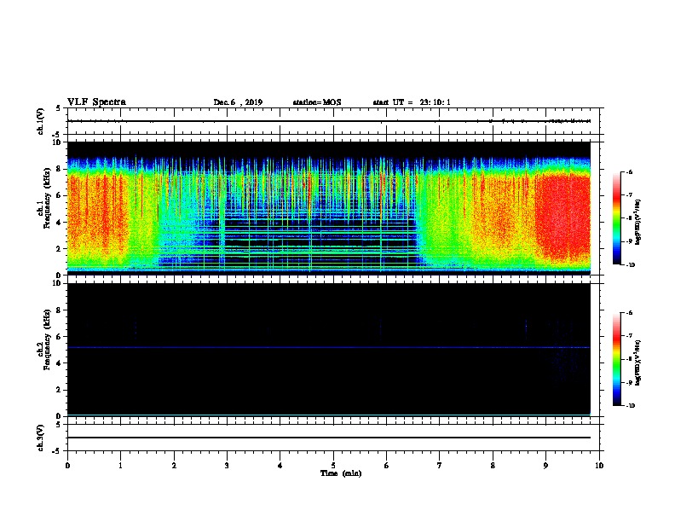Click the x-axis tick label "9"
This screenshot has width=675, height=522.
(x=545, y=466)
